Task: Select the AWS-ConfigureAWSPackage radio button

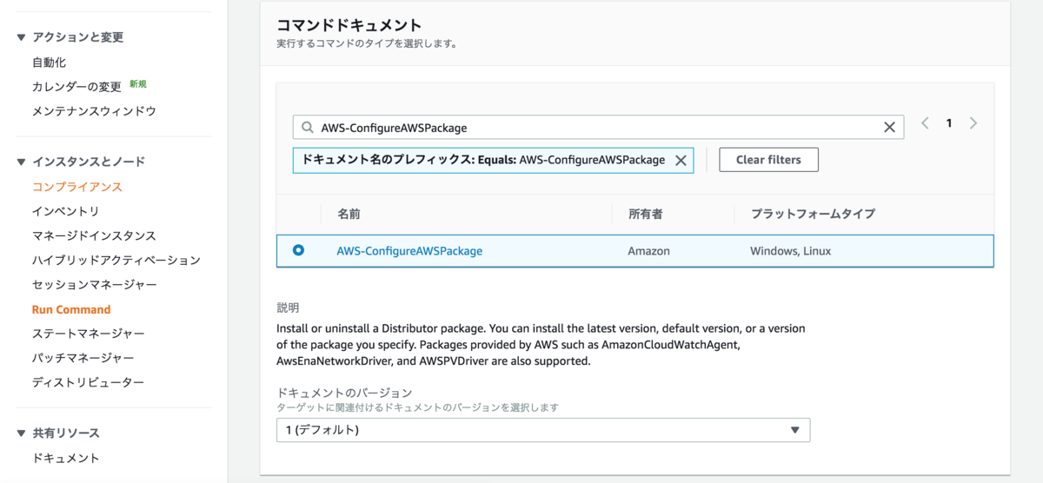Action: (299, 250)
